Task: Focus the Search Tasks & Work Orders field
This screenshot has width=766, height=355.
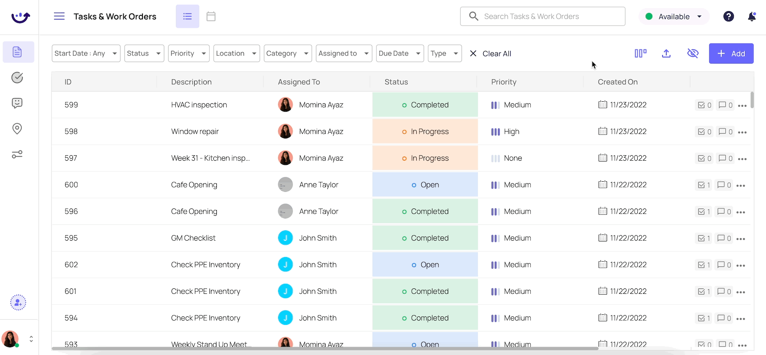Action: pyautogui.click(x=543, y=16)
